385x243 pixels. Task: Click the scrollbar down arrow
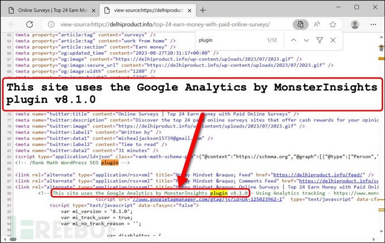click(x=381, y=231)
